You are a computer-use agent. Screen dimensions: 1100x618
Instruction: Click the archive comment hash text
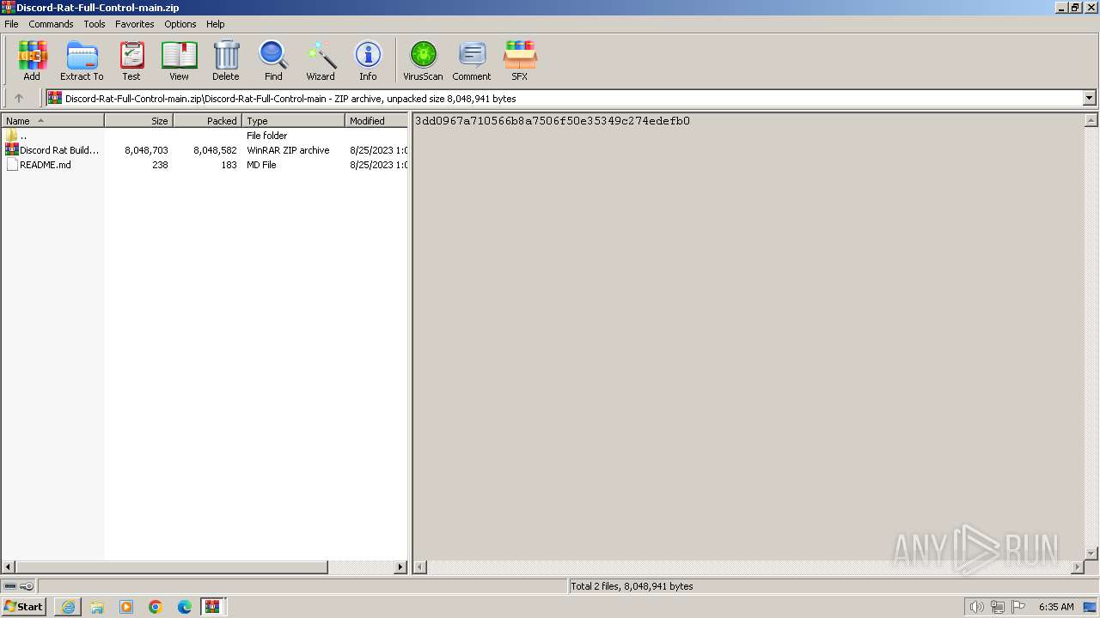click(x=553, y=121)
